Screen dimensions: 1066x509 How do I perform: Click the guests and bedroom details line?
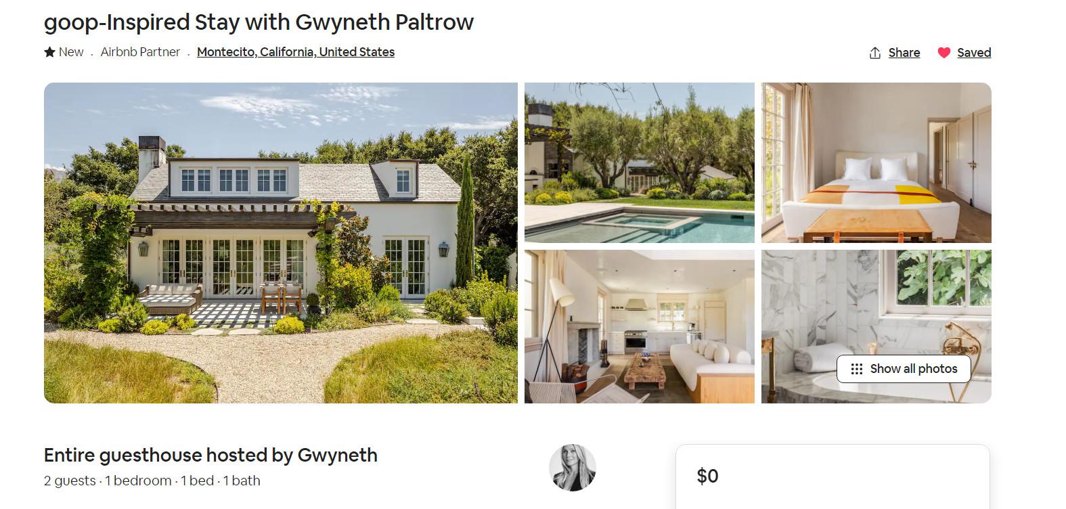[152, 481]
